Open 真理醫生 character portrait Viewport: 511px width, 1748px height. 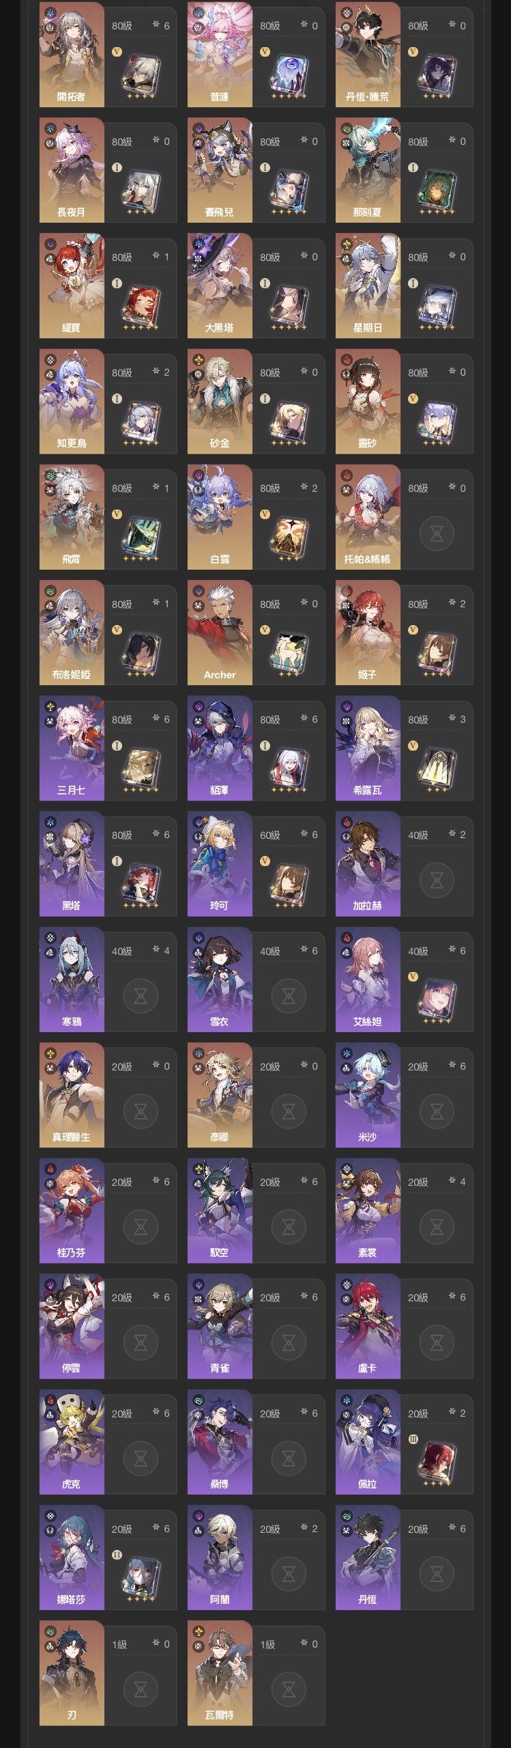tap(72, 1096)
